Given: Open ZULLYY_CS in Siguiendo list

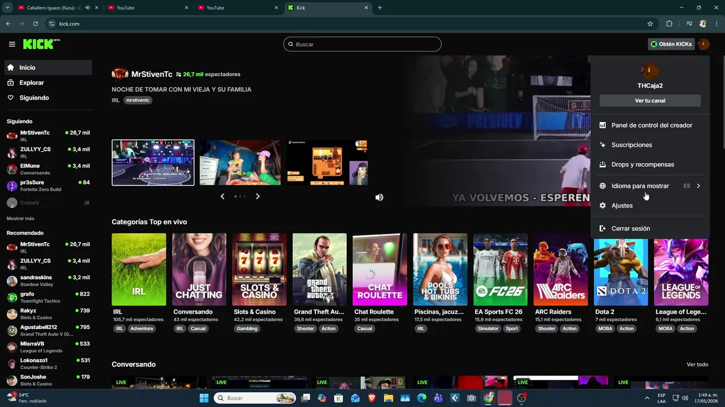Looking at the screenshot, I should point(48,153).
